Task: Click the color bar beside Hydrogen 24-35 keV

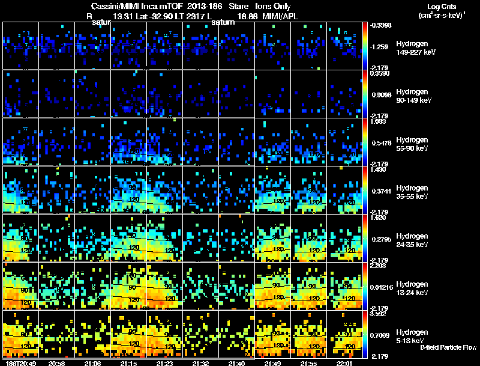Action: (365, 238)
